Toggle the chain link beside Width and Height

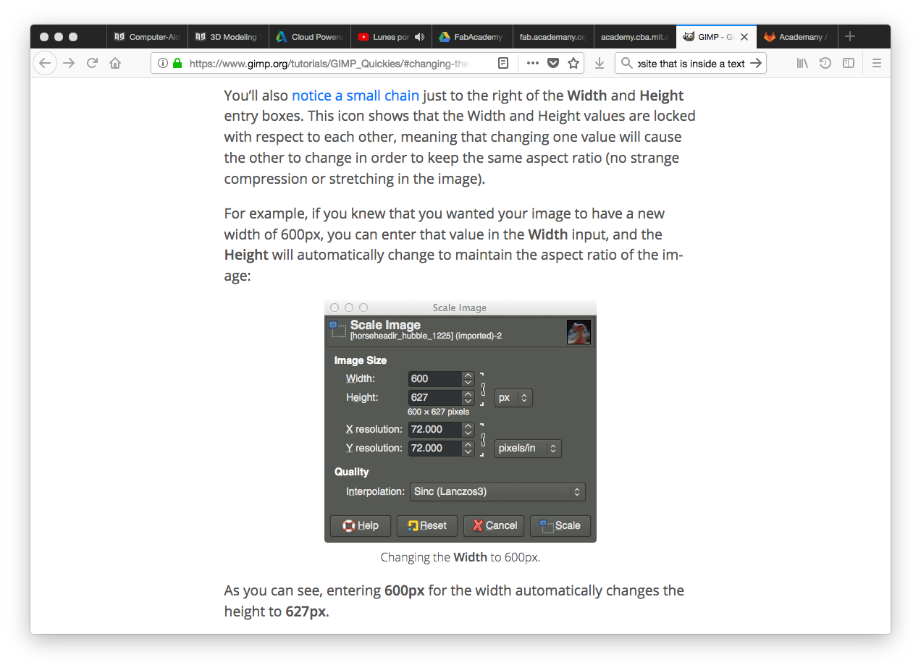[483, 388]
